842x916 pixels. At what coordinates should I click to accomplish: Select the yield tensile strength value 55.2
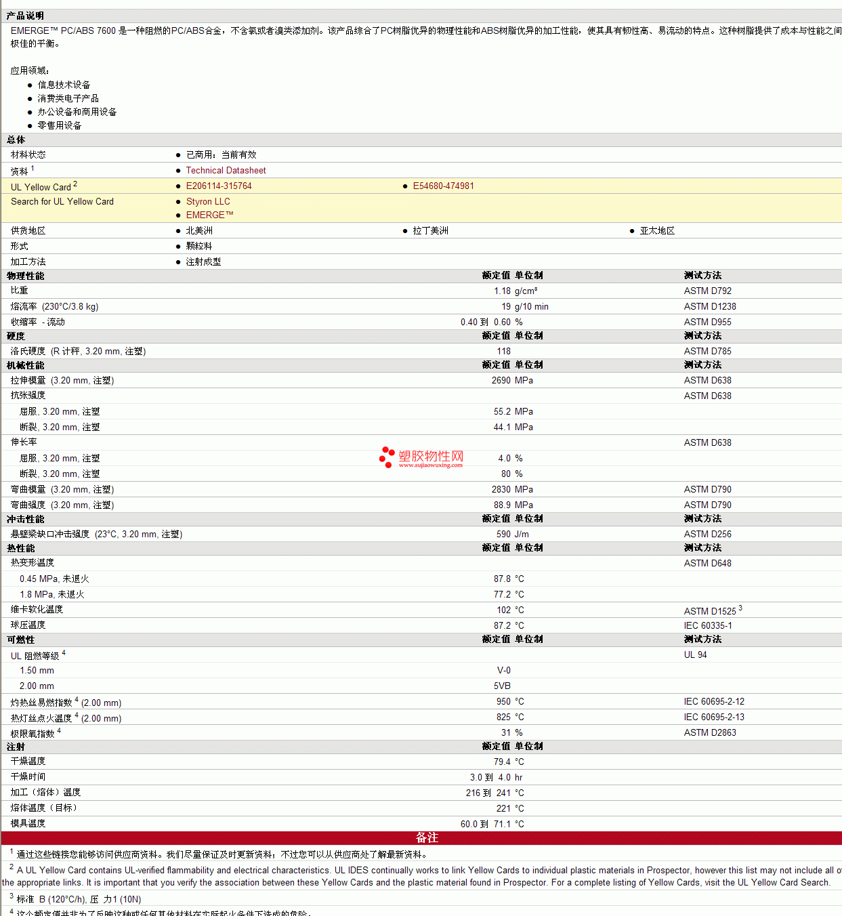tap(502, 412)
